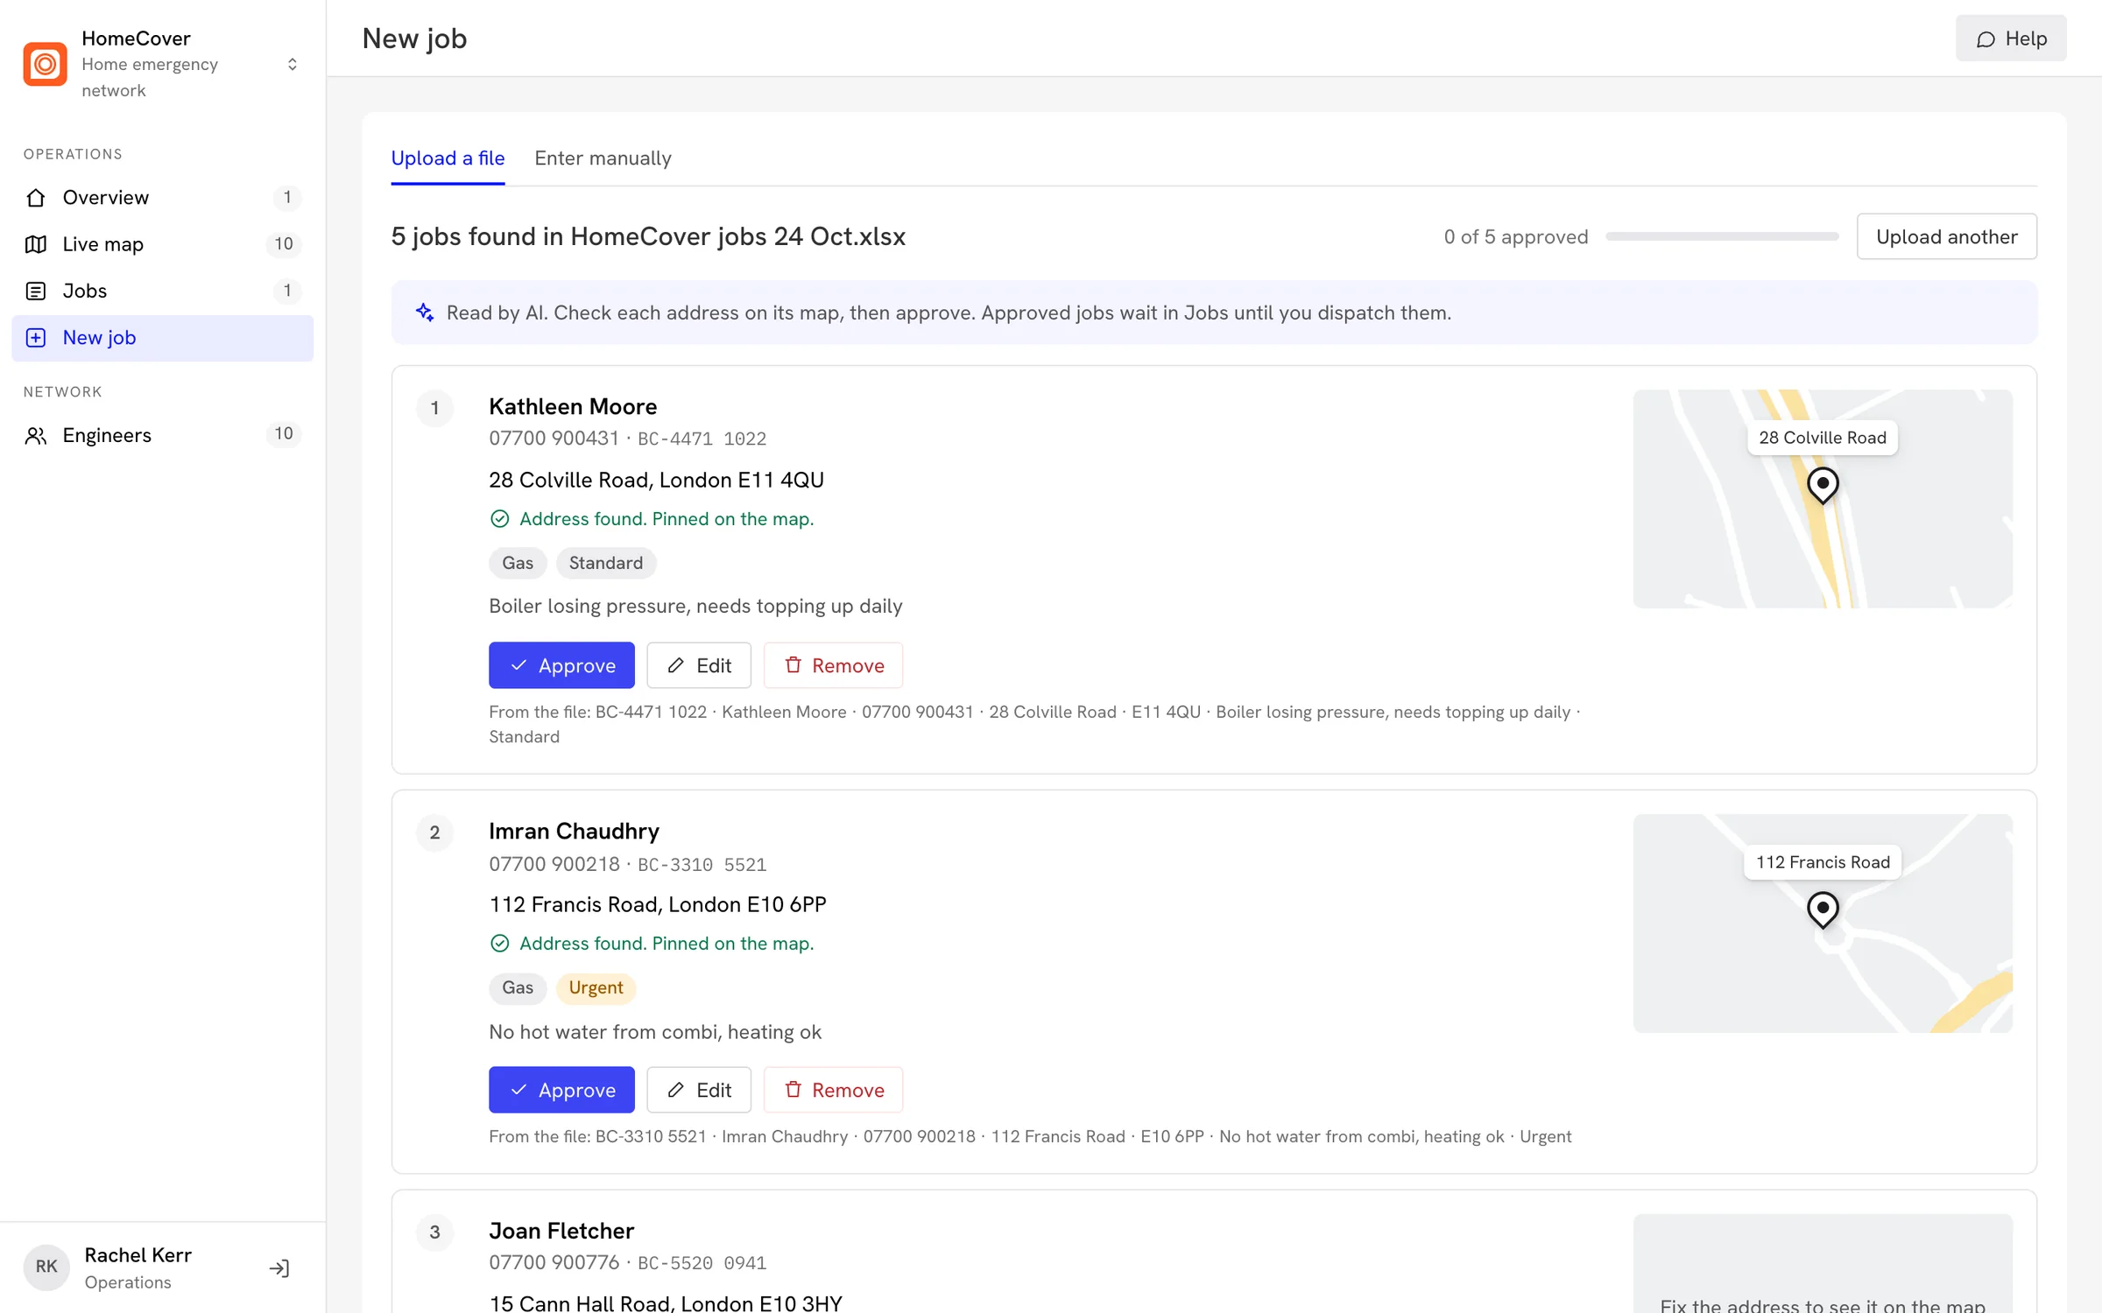Open the Engineers network page

click(163, 435)
